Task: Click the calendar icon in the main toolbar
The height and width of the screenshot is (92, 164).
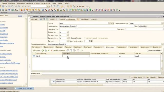Action: [71, 6]
